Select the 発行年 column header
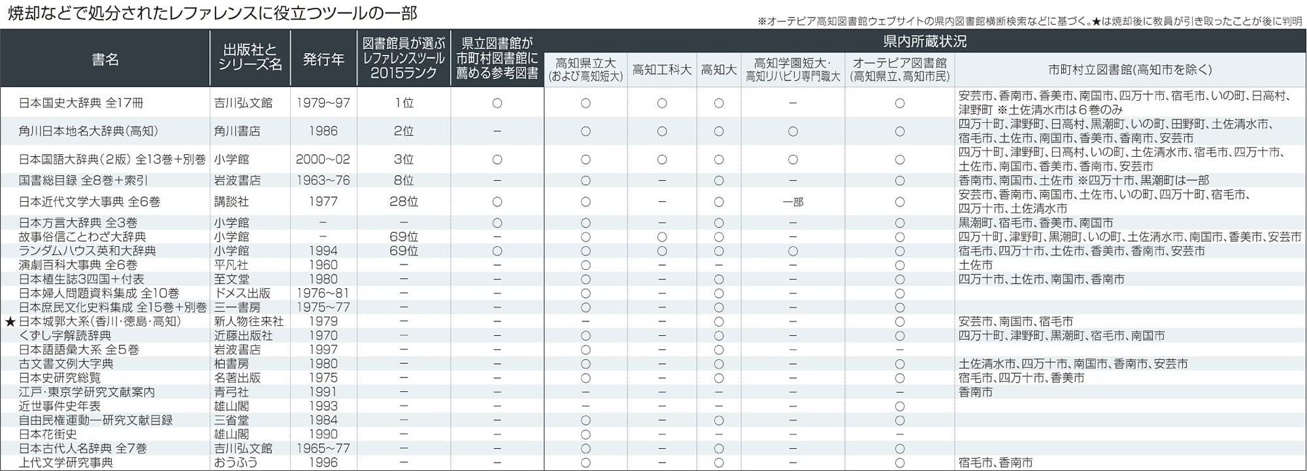The width and height of the screenshot is (1307, 471). pos(323,59)
